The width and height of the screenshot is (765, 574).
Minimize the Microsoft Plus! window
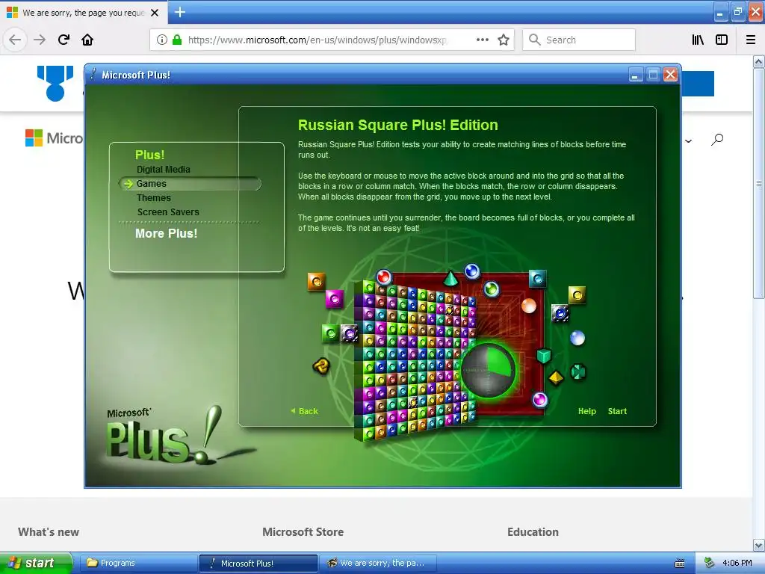coord(635,75)
